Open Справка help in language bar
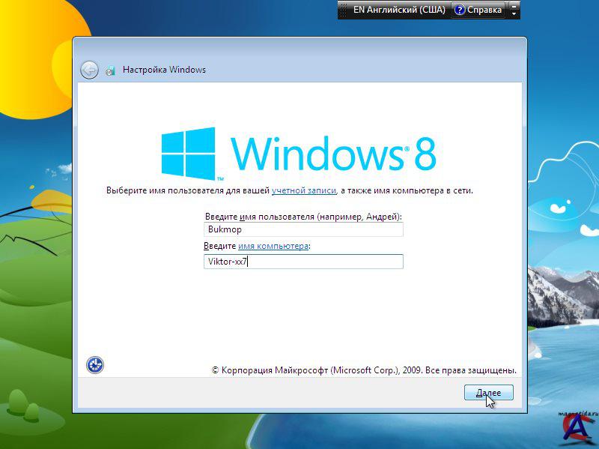 [478, 10]
